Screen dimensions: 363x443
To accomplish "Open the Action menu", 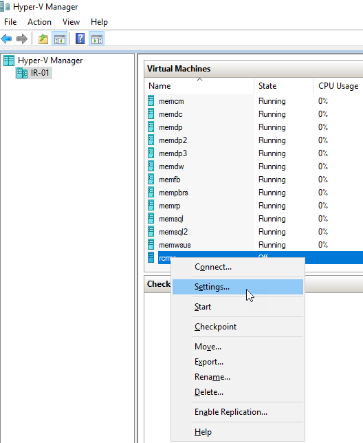I will [39, 22].
